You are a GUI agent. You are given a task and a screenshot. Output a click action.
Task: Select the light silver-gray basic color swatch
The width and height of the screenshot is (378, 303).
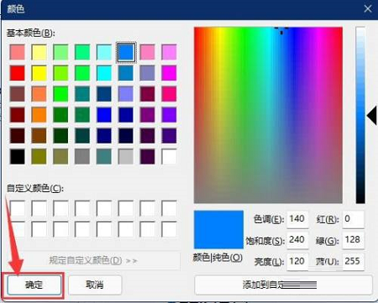126,156
